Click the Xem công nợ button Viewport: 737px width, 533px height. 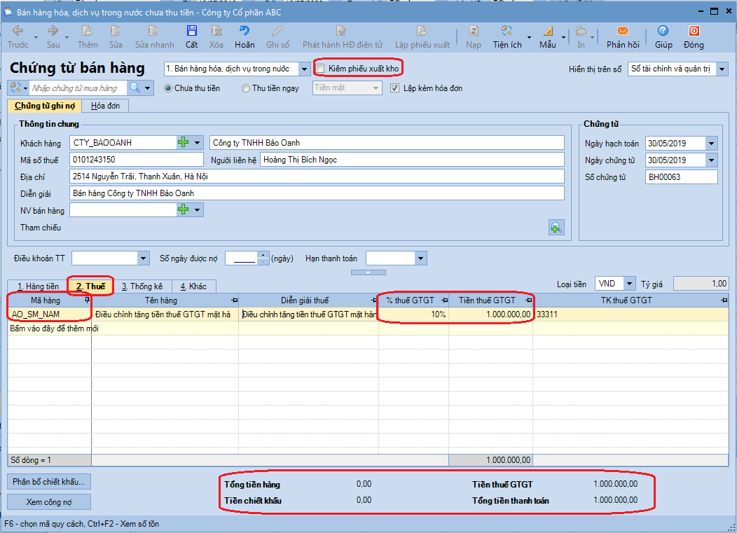point(49,502)
